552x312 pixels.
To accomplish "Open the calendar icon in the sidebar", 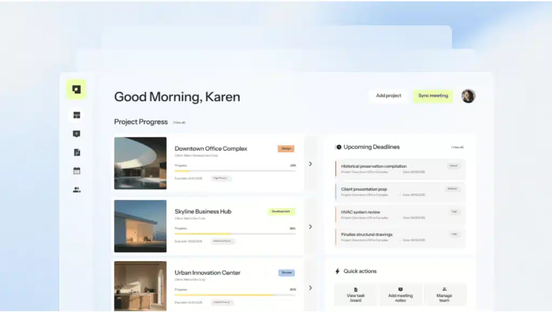I will 77,171.
